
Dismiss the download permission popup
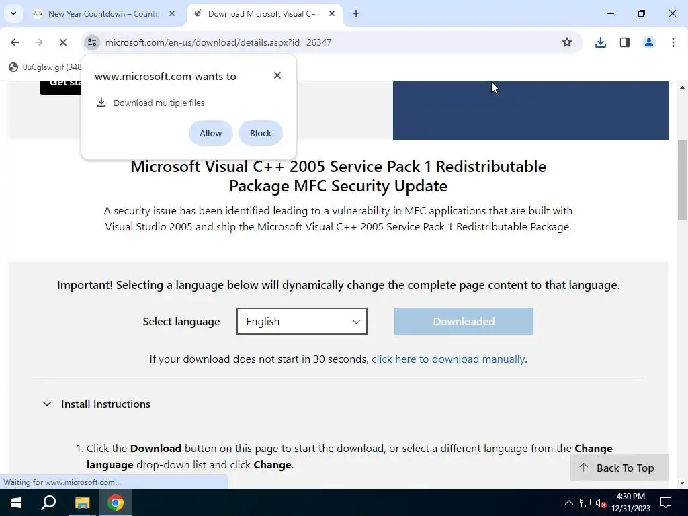click(x=277, y=75)
